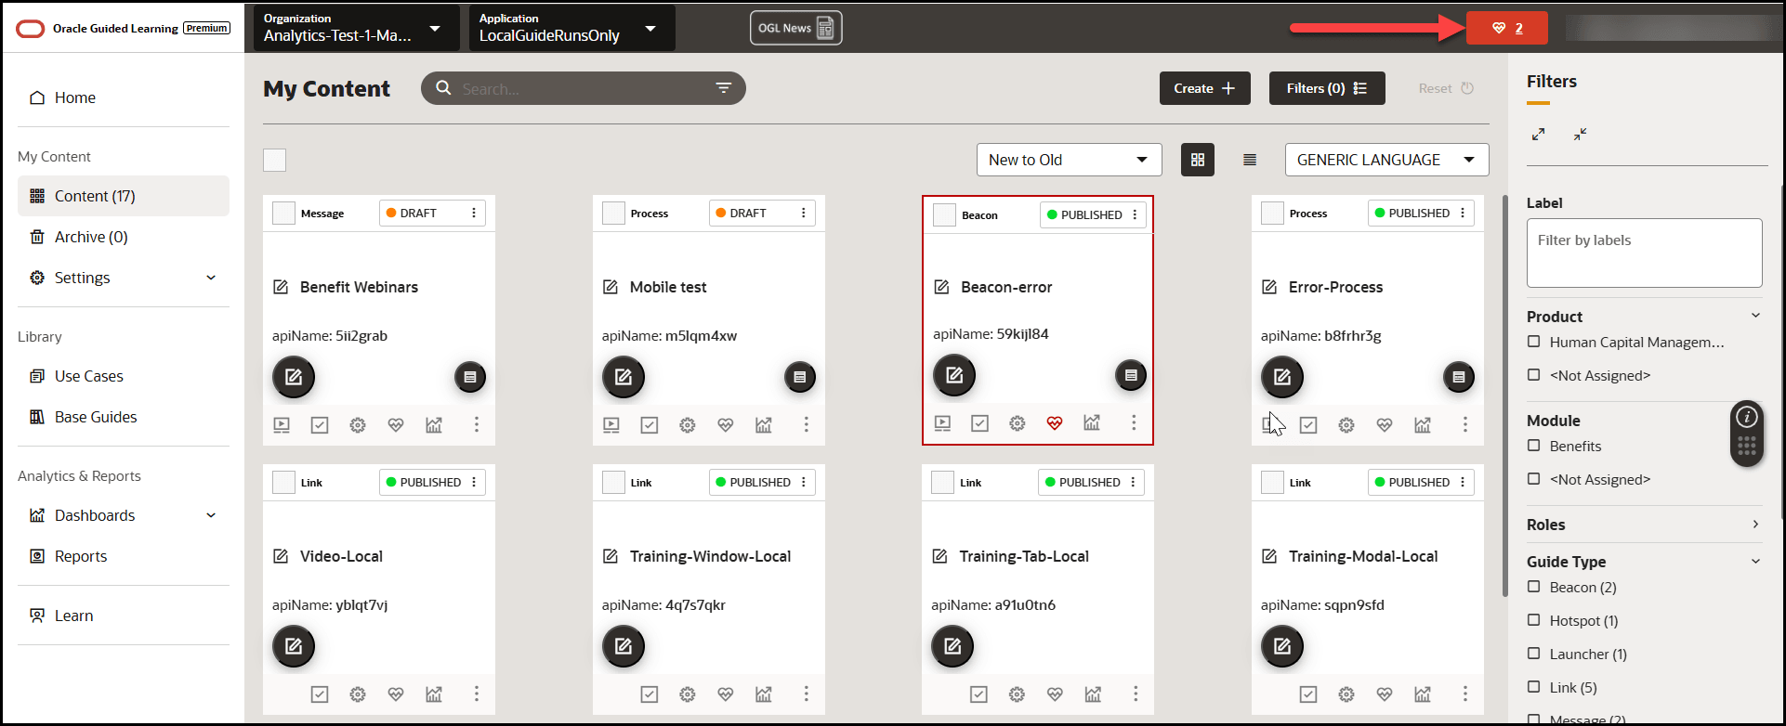This screenshot has height=726, width=1786.
Task: Click the preview play icon on Benefit Webinars
Action: 282,425
